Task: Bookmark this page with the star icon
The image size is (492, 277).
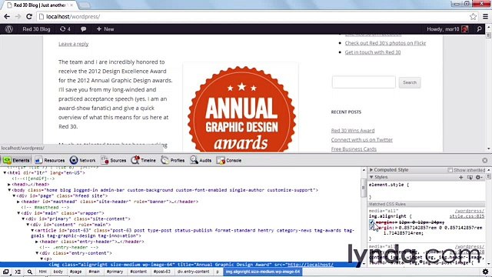Action: [473, 17]
